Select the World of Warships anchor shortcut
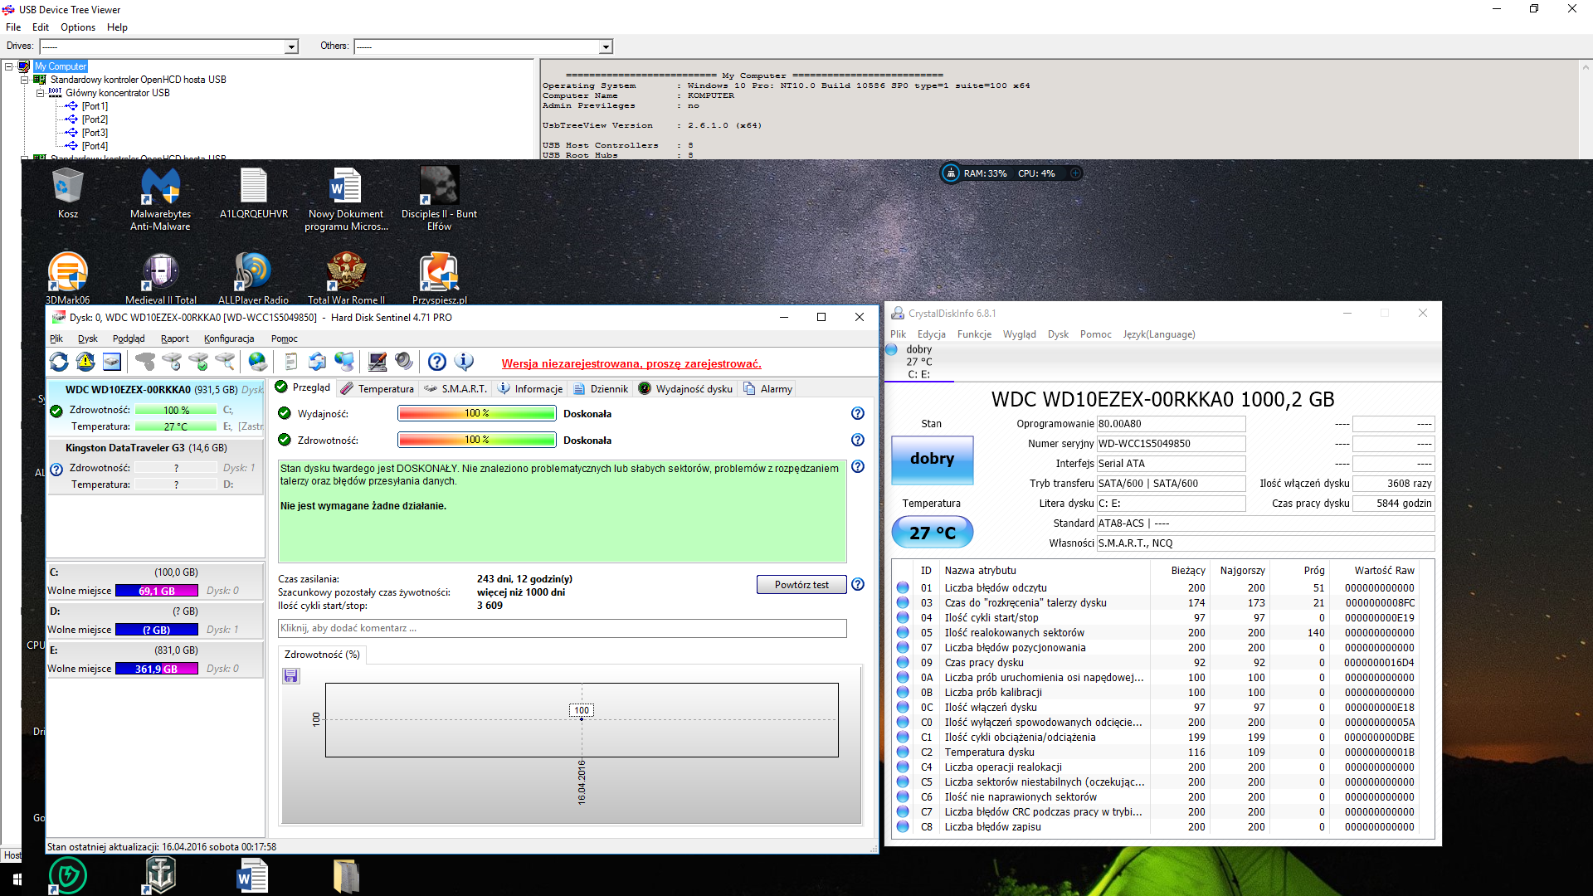1593x896 pixels. click(160, 875)
